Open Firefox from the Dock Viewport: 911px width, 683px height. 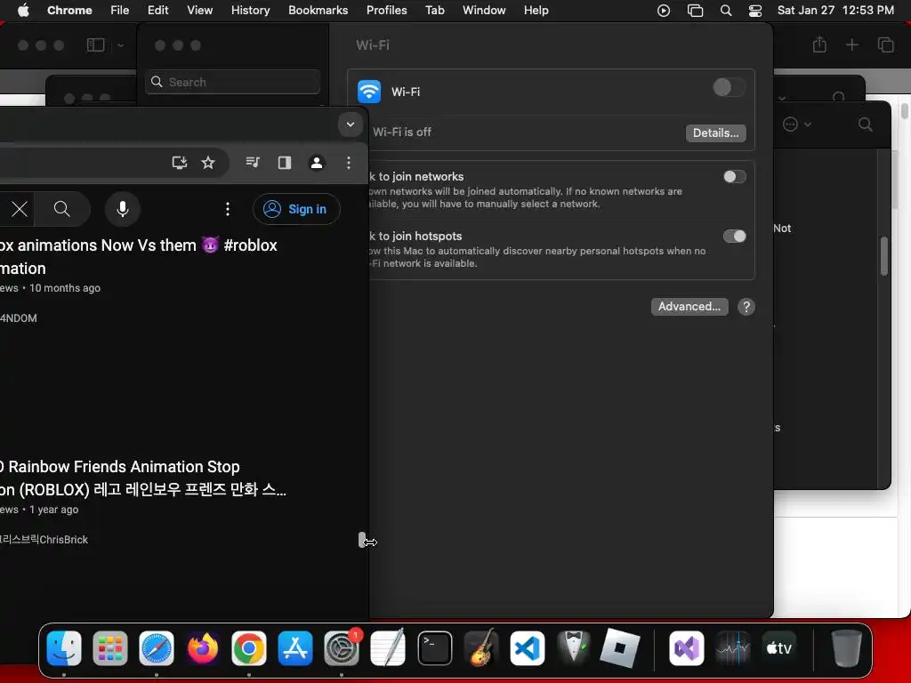click(x=203, y=647)
